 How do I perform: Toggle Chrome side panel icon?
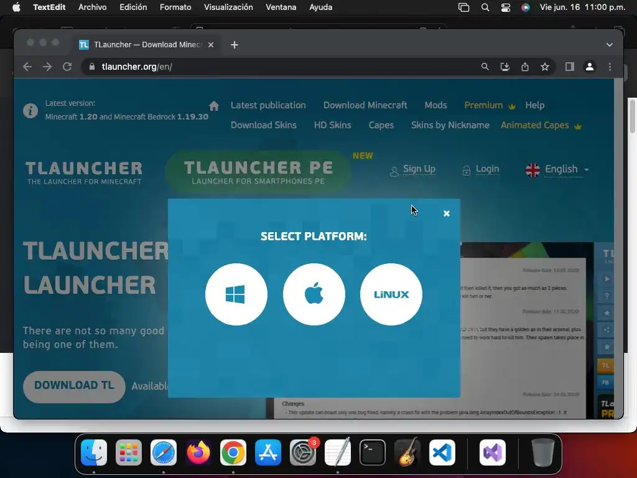(570, 67)
